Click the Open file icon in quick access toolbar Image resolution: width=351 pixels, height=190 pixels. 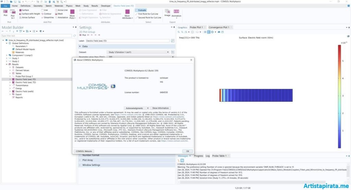(x=11, y=2)
